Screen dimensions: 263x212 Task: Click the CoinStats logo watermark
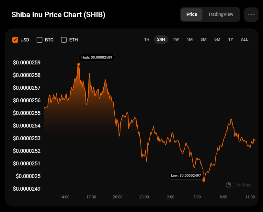tap(238, 185)
